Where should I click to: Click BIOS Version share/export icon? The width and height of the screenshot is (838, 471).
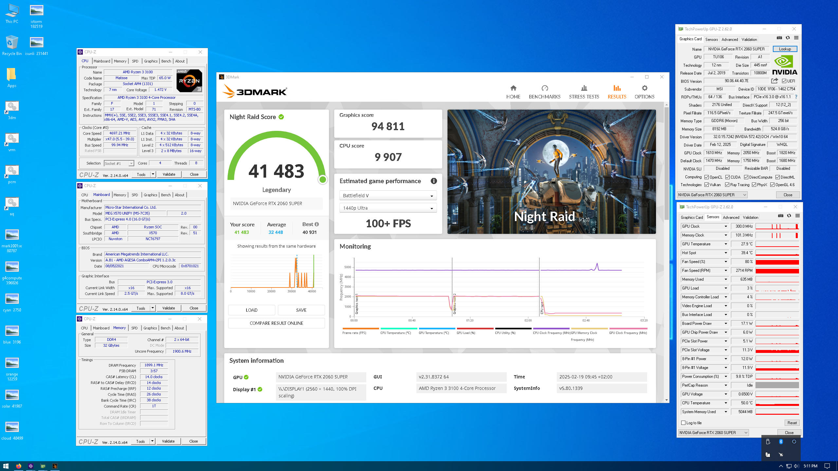[774, 81]
